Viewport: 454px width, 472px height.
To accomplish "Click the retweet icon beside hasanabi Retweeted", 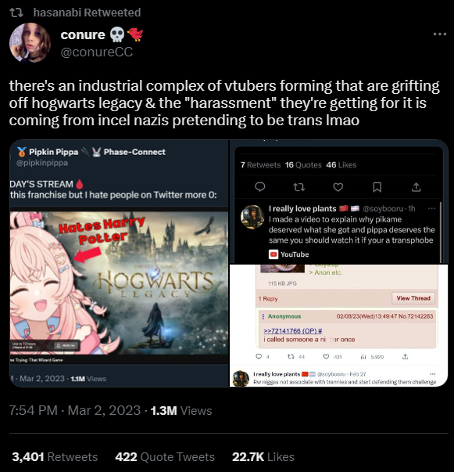I will point(16,13).
